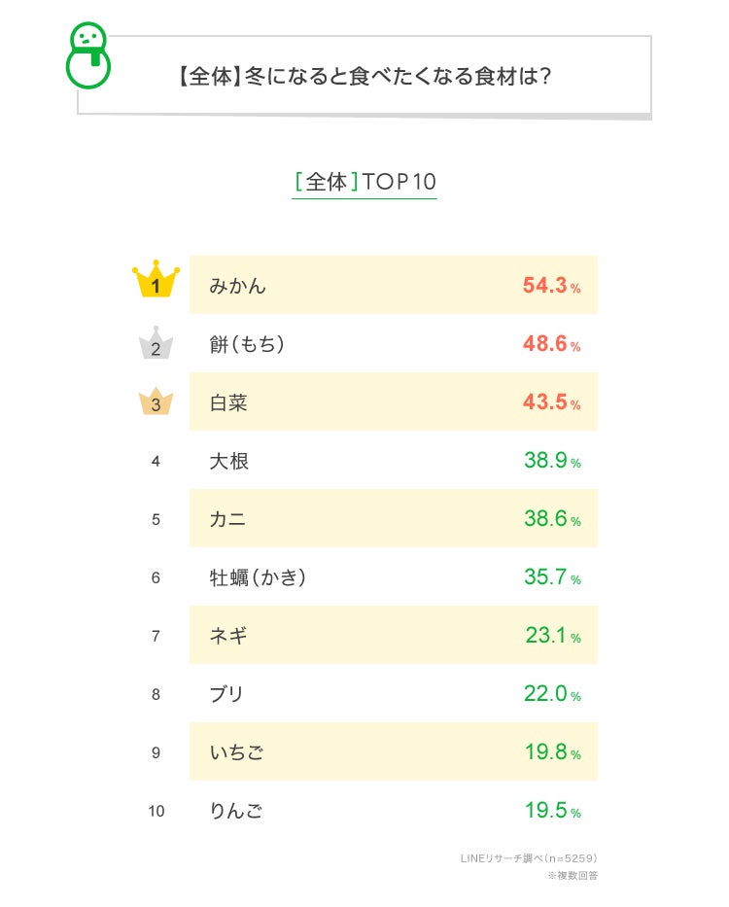Viewport: 729px width, 907px height.
Task: Click the ブリ item label
Action: point(226,694)
